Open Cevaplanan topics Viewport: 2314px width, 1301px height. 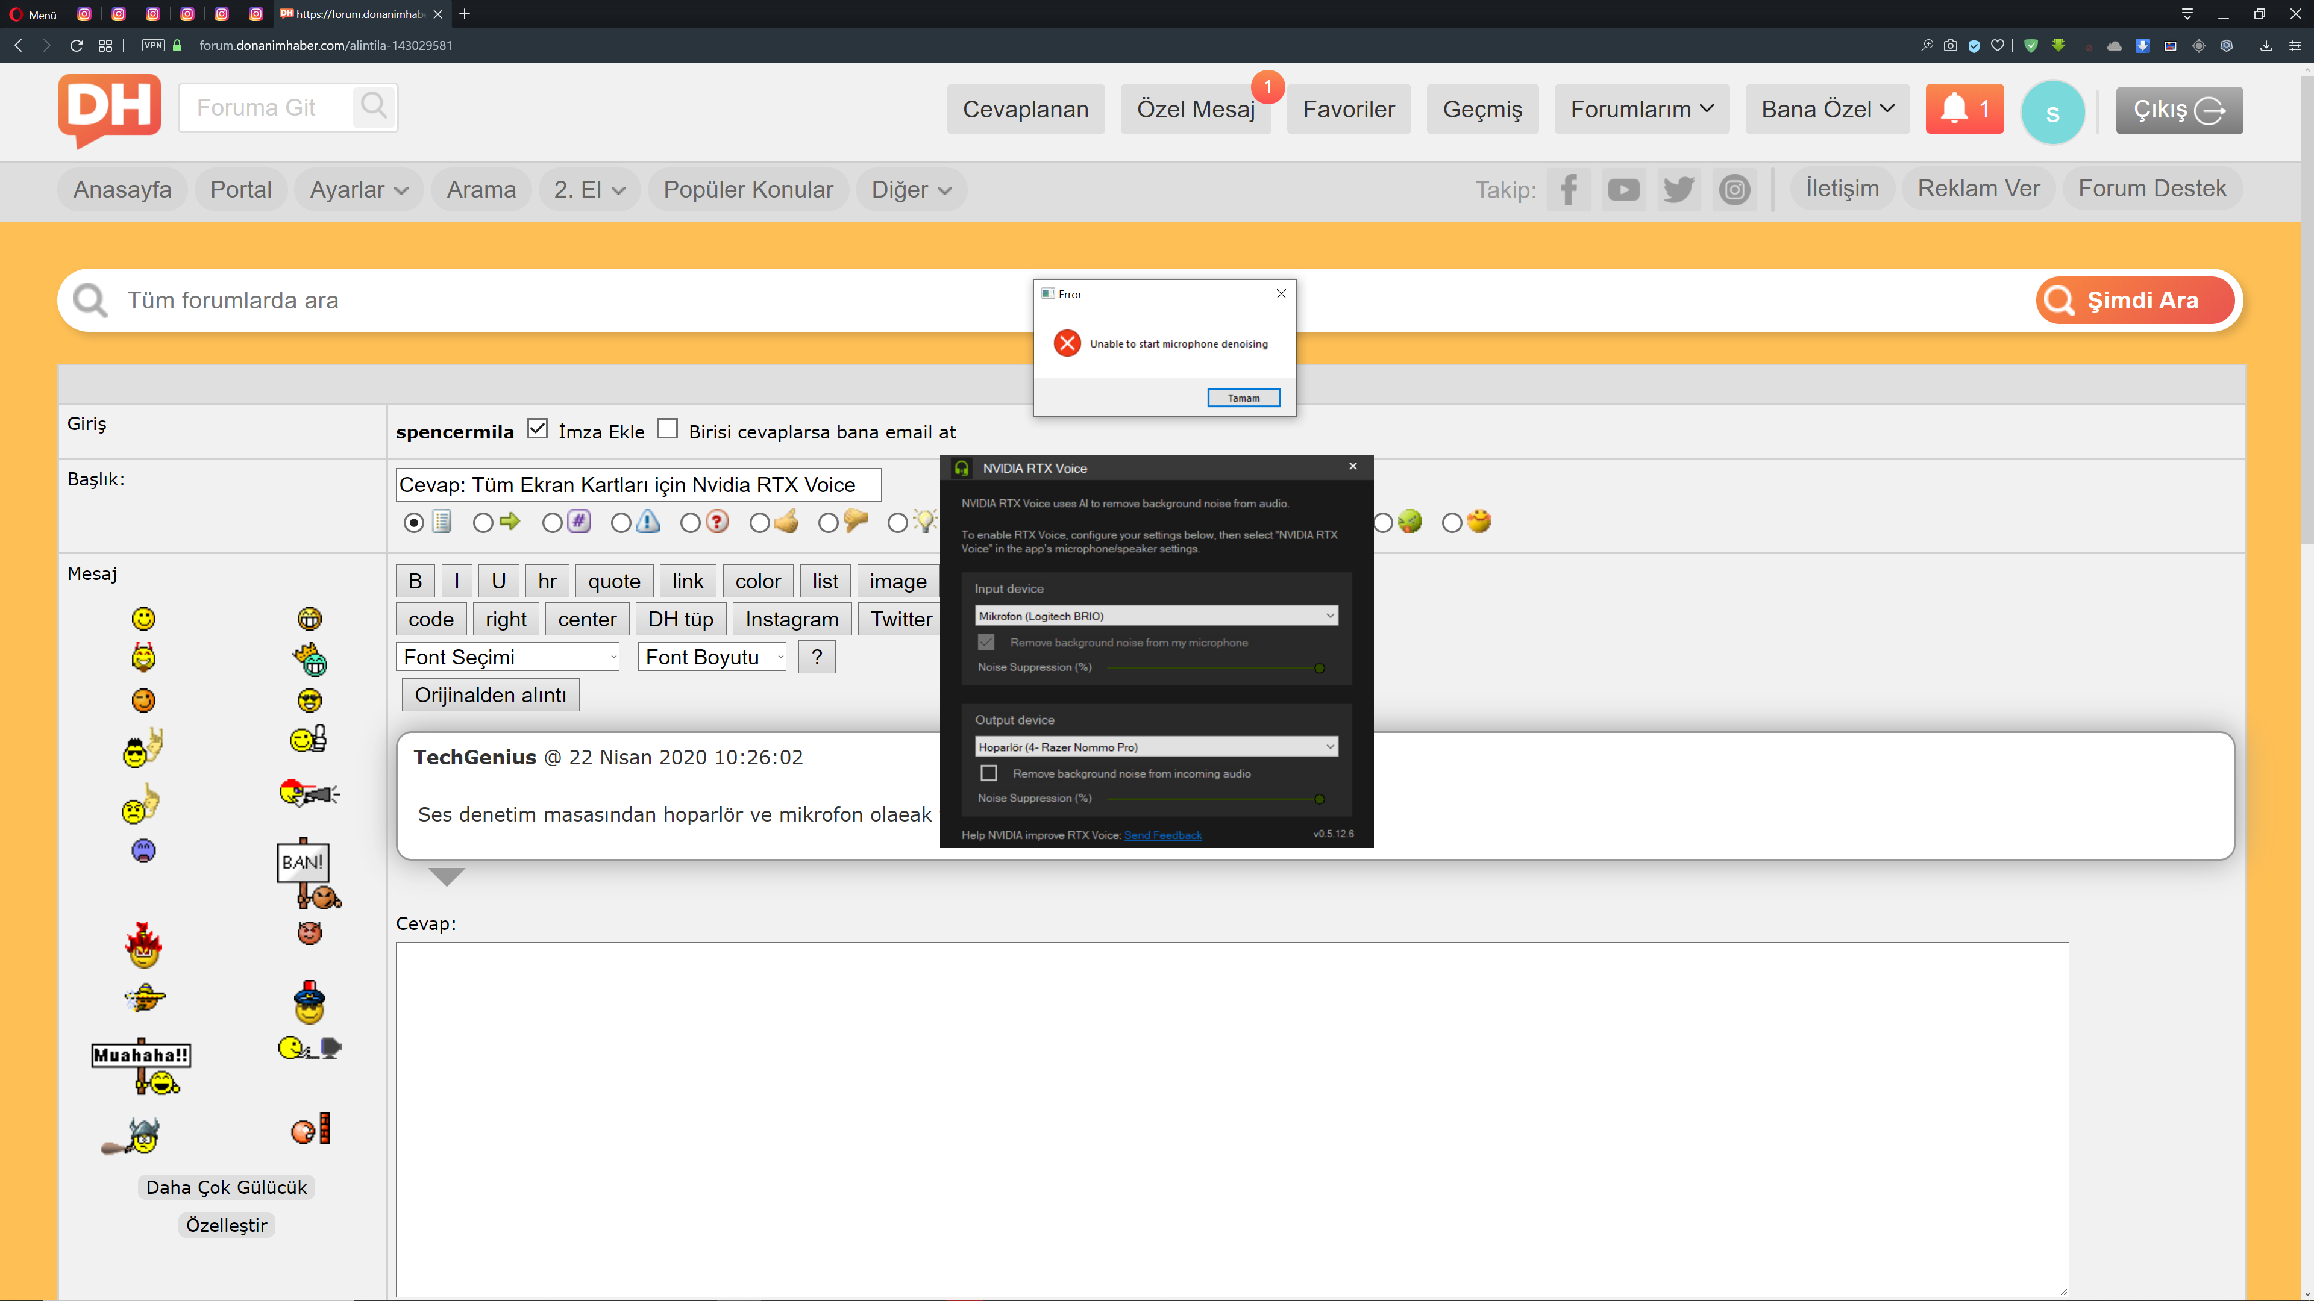1026,110
